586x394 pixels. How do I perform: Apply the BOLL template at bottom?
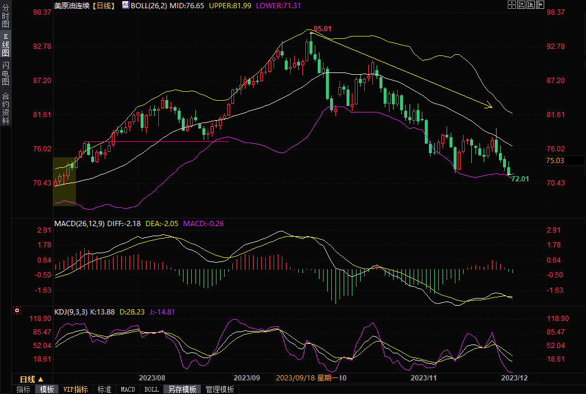151,389
